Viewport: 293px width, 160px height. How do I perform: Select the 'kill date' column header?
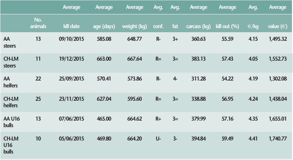71,26
